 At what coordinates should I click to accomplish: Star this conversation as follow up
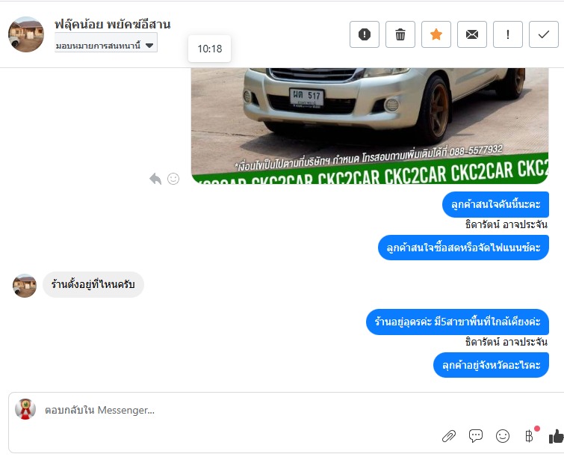point(436,34)
